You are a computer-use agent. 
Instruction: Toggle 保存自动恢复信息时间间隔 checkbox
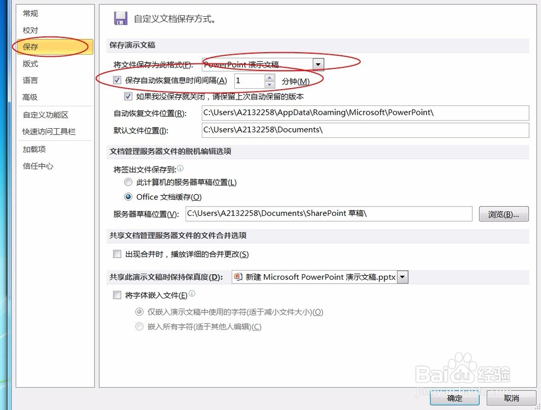[117, 81]
